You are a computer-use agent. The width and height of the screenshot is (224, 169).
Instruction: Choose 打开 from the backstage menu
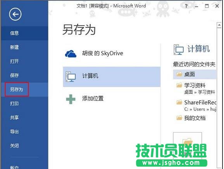pyautogui.click(x=24, y=61)
